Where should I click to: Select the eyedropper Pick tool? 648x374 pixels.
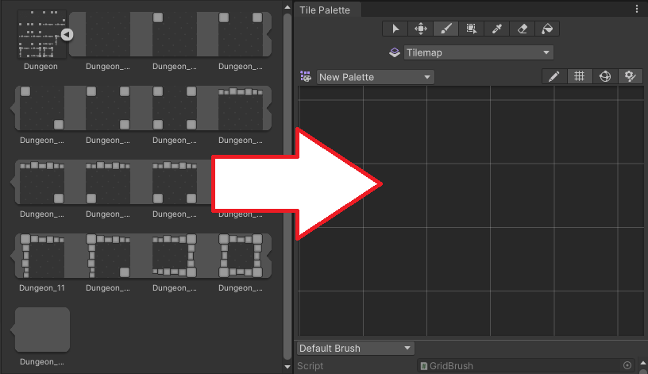pos(496,29)
